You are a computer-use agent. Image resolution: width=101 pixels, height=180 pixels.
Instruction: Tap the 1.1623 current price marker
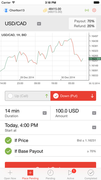pyautogui.click(x=95, y=59)
